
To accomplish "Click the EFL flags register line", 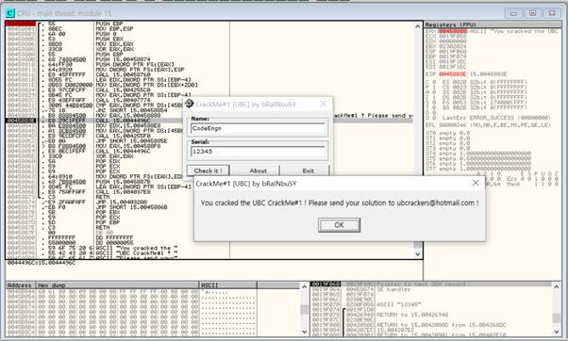I will (x=488, y=125).
